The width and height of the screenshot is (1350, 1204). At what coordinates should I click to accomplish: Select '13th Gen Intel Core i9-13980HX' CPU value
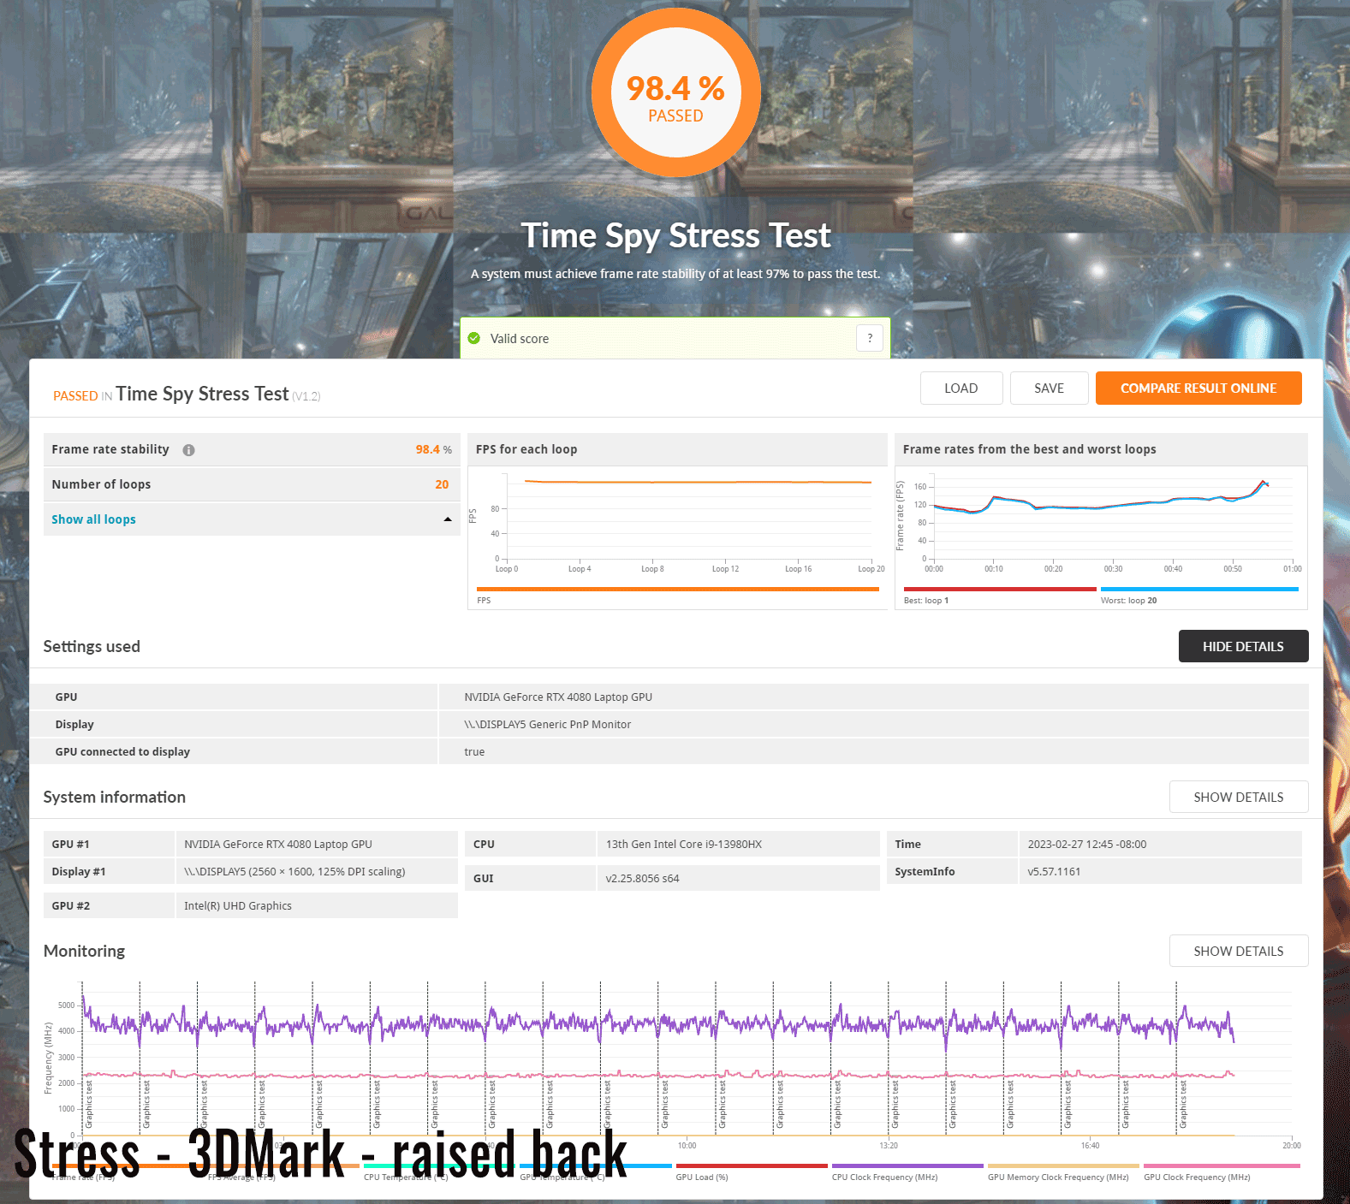pyautogui.click(x=684, y=844)
